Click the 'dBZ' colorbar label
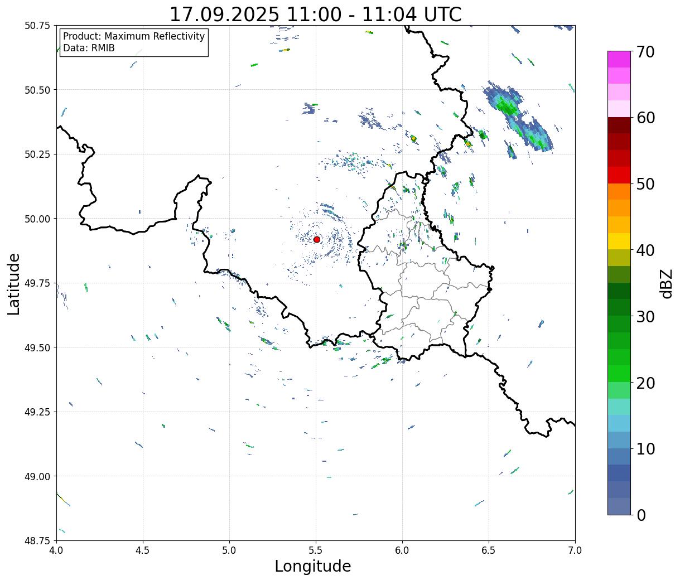The width and height of the screenshot is (680, 580). (x=667, y=283)
